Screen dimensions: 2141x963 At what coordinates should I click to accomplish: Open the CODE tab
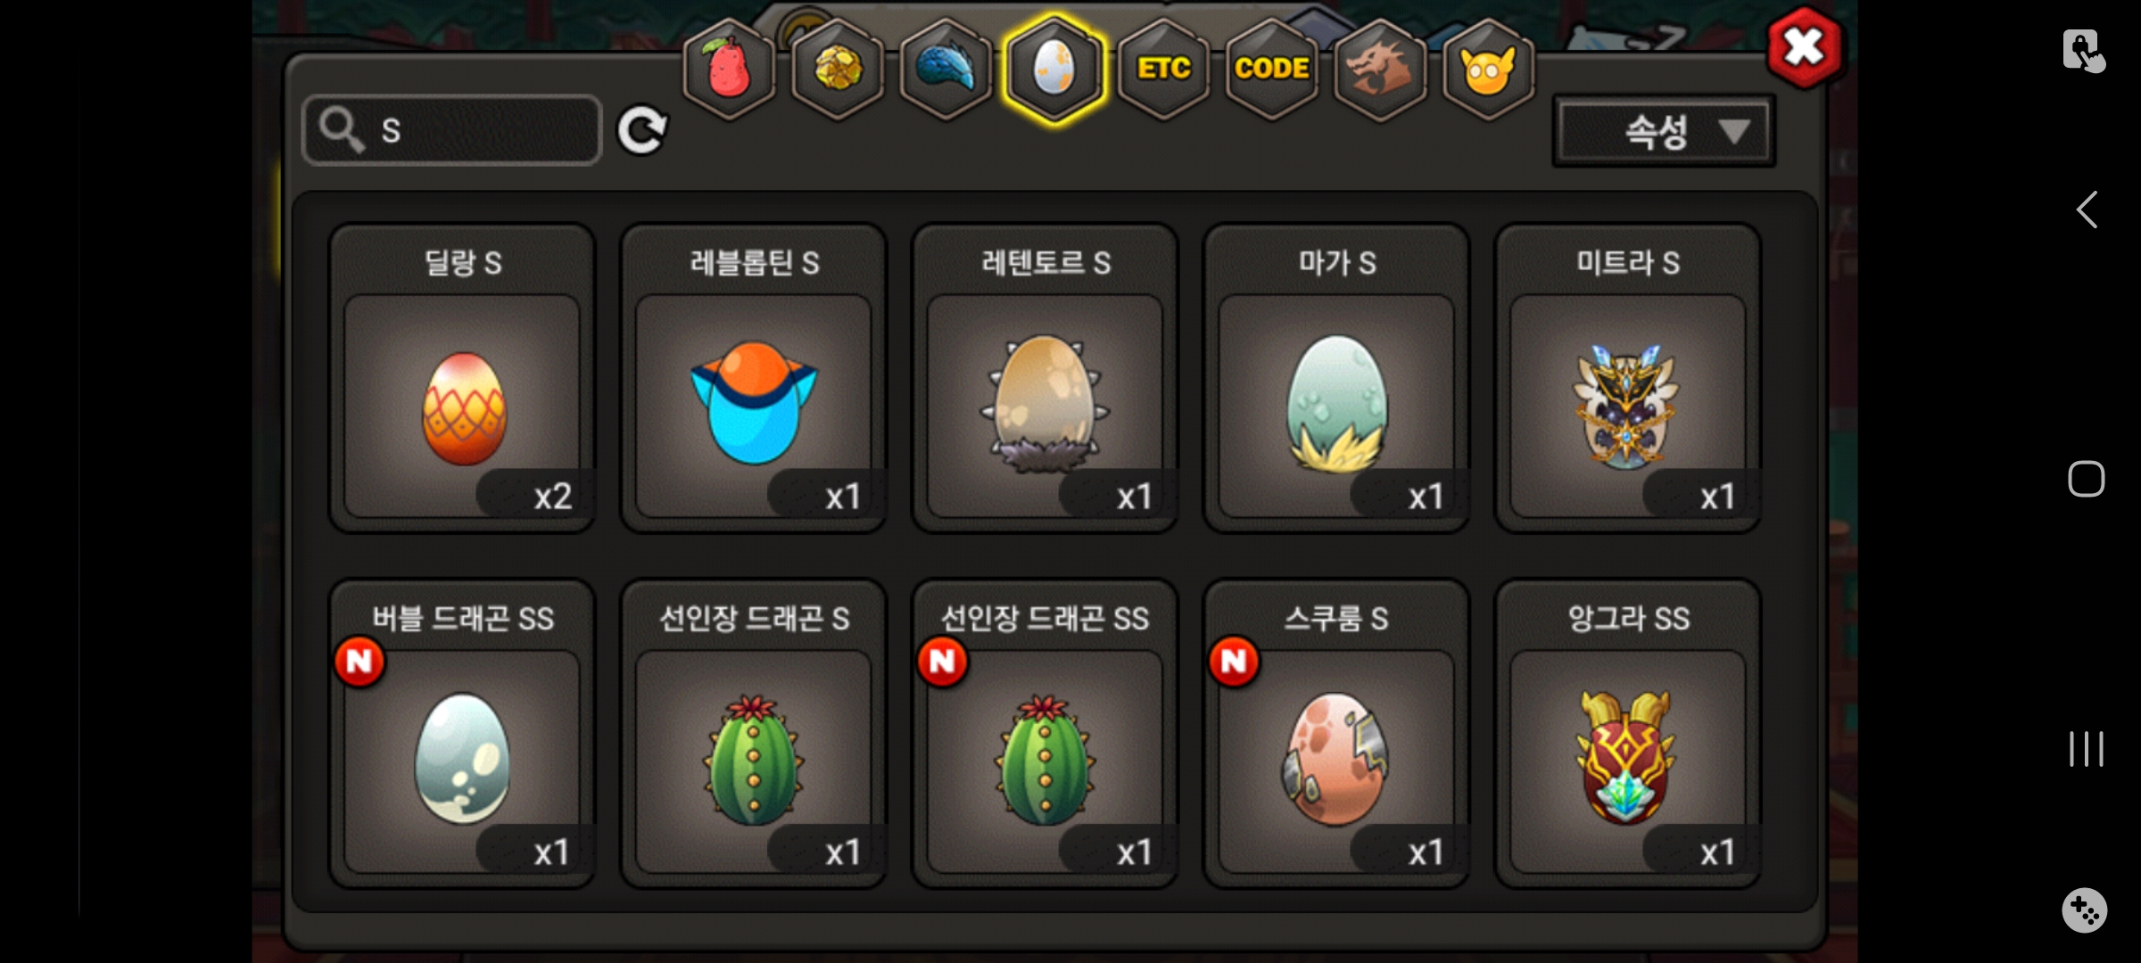click(x=1272, y=69)
